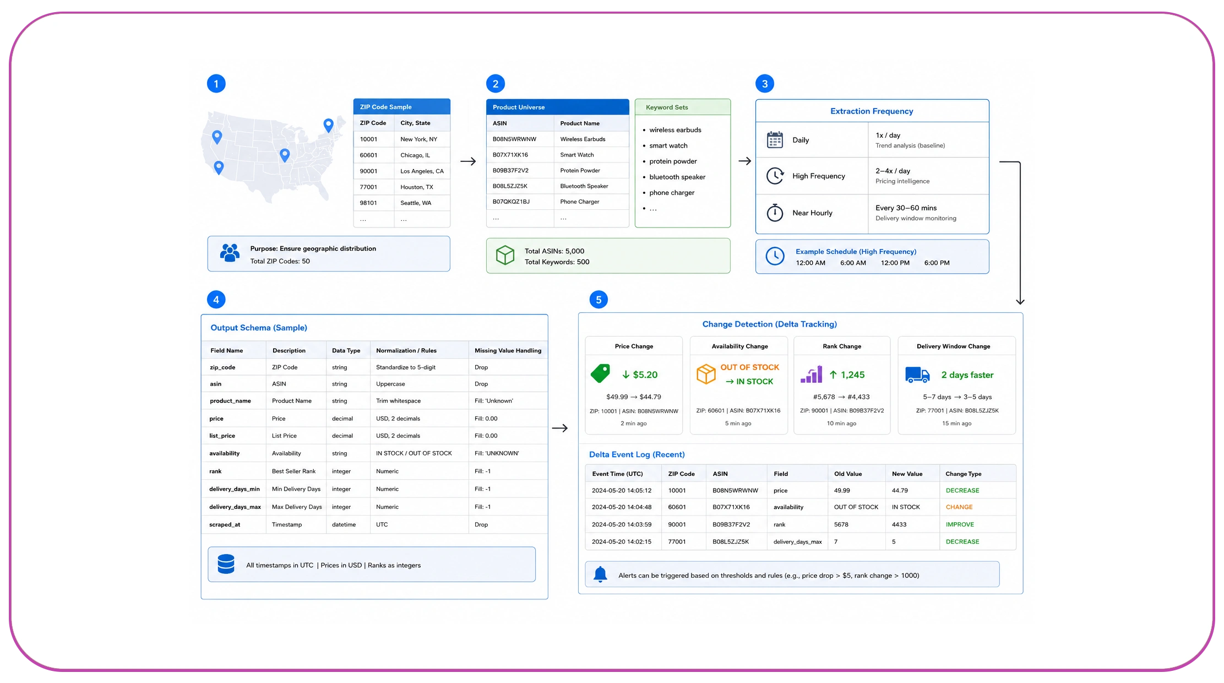1224x683 pixels.
Task: Click the DECREASE tag on the price row
Action: click(x=962, y=490)
